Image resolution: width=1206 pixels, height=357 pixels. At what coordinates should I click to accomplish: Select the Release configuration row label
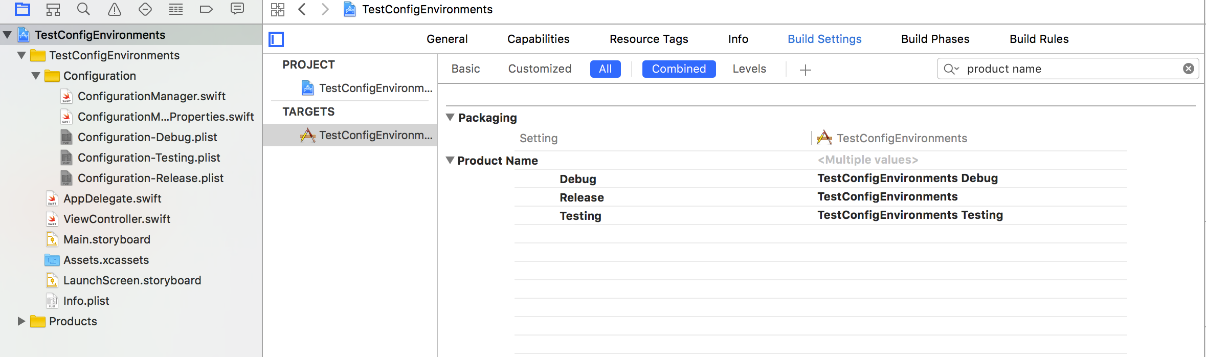582,197
